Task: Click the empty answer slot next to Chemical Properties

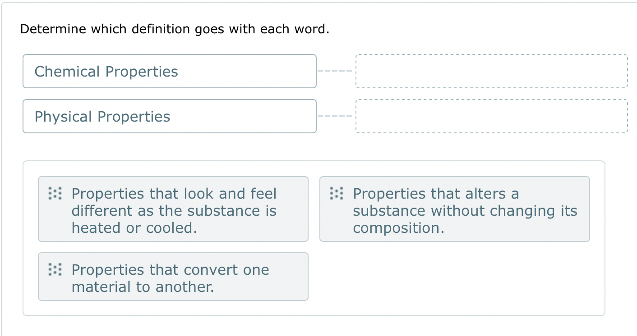Action: pos(492,71)
